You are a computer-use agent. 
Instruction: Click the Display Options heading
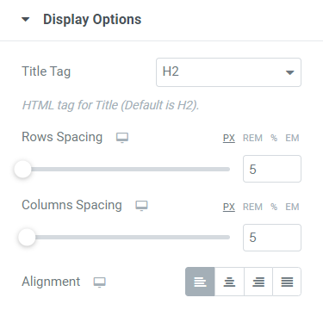point(92,20)
